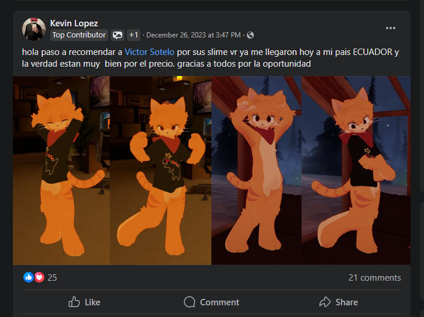Click the globe public audience icon
The image size is (424, 317).
[251, 35]
